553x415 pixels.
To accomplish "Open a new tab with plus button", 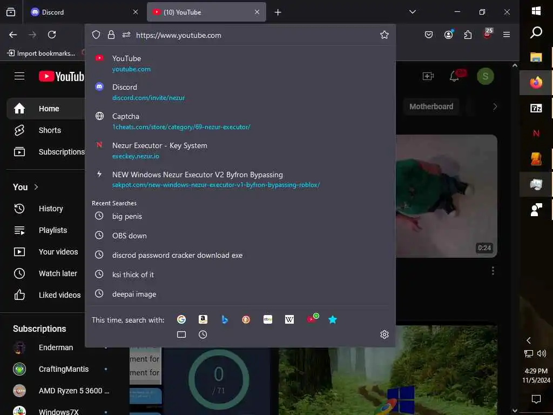I will pos(278,12).
